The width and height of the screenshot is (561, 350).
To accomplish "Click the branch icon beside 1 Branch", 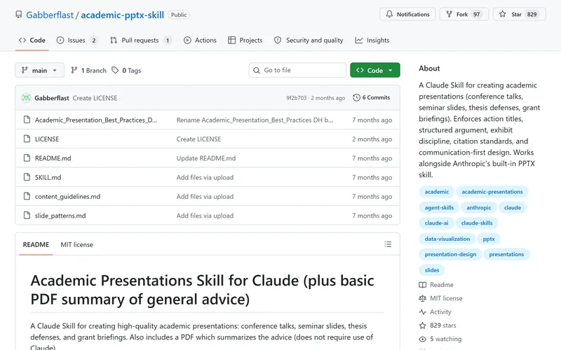I will point(74,71).
